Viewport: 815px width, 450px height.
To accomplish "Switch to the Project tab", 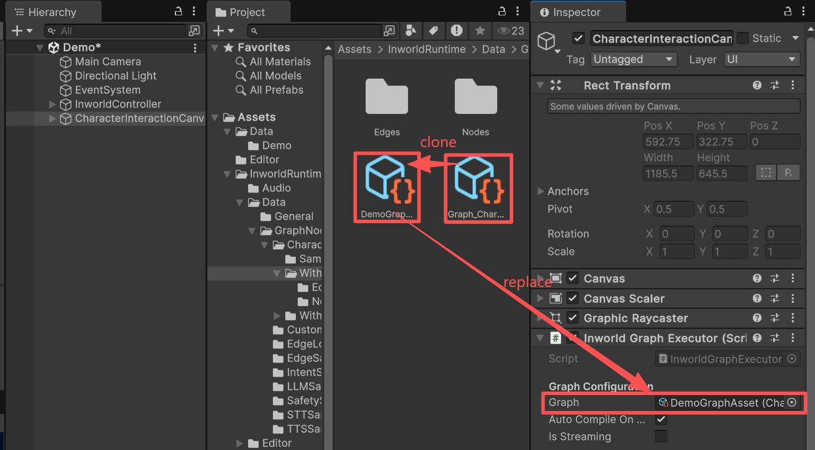I will [248, 12].
